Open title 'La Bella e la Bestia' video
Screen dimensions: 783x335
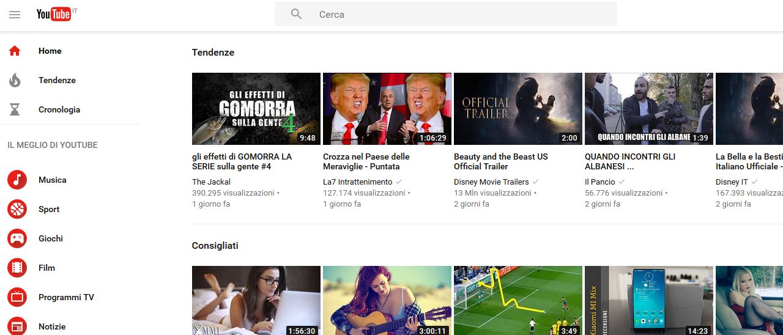click(x=749, y=161)
